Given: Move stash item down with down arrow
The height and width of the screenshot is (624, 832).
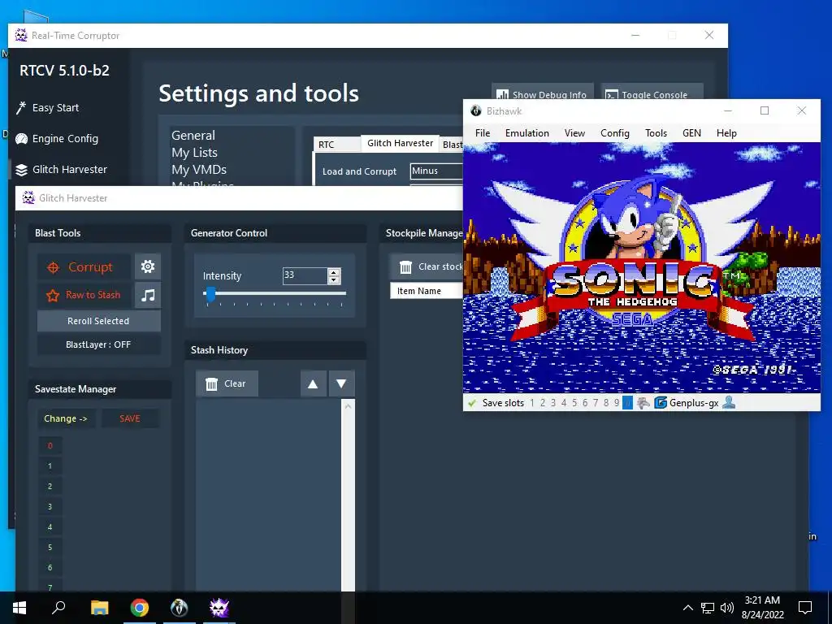Looking at the screenshot, I should (x=342, y=383).
